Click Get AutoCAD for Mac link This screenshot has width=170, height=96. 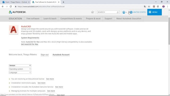29,44
